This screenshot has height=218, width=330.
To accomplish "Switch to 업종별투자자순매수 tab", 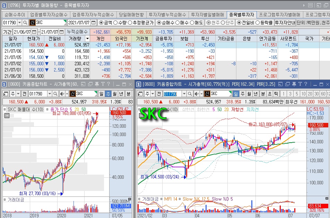I will pyautogui.click(x=49, y=15).
